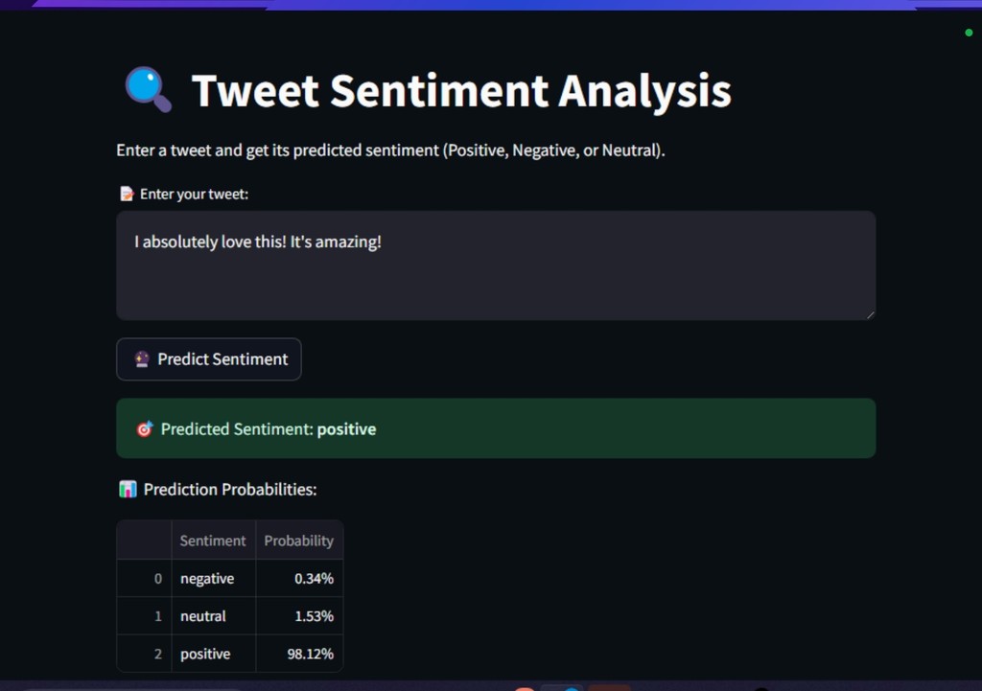The height and width of the screenshot is (691, 982).
Task: Click the tweet text area resize handle
Action: (870, 314)
